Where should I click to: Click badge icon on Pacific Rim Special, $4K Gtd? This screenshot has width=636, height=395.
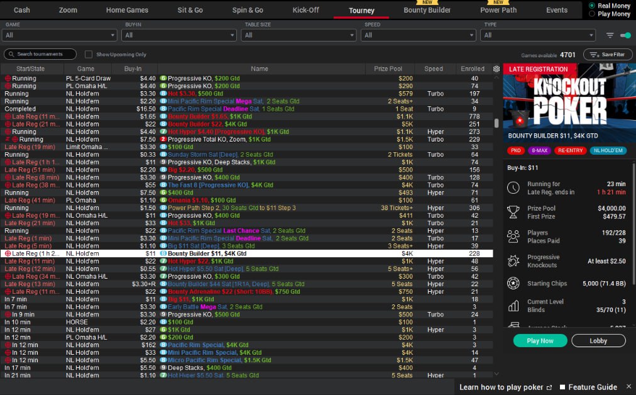[163, 345]
